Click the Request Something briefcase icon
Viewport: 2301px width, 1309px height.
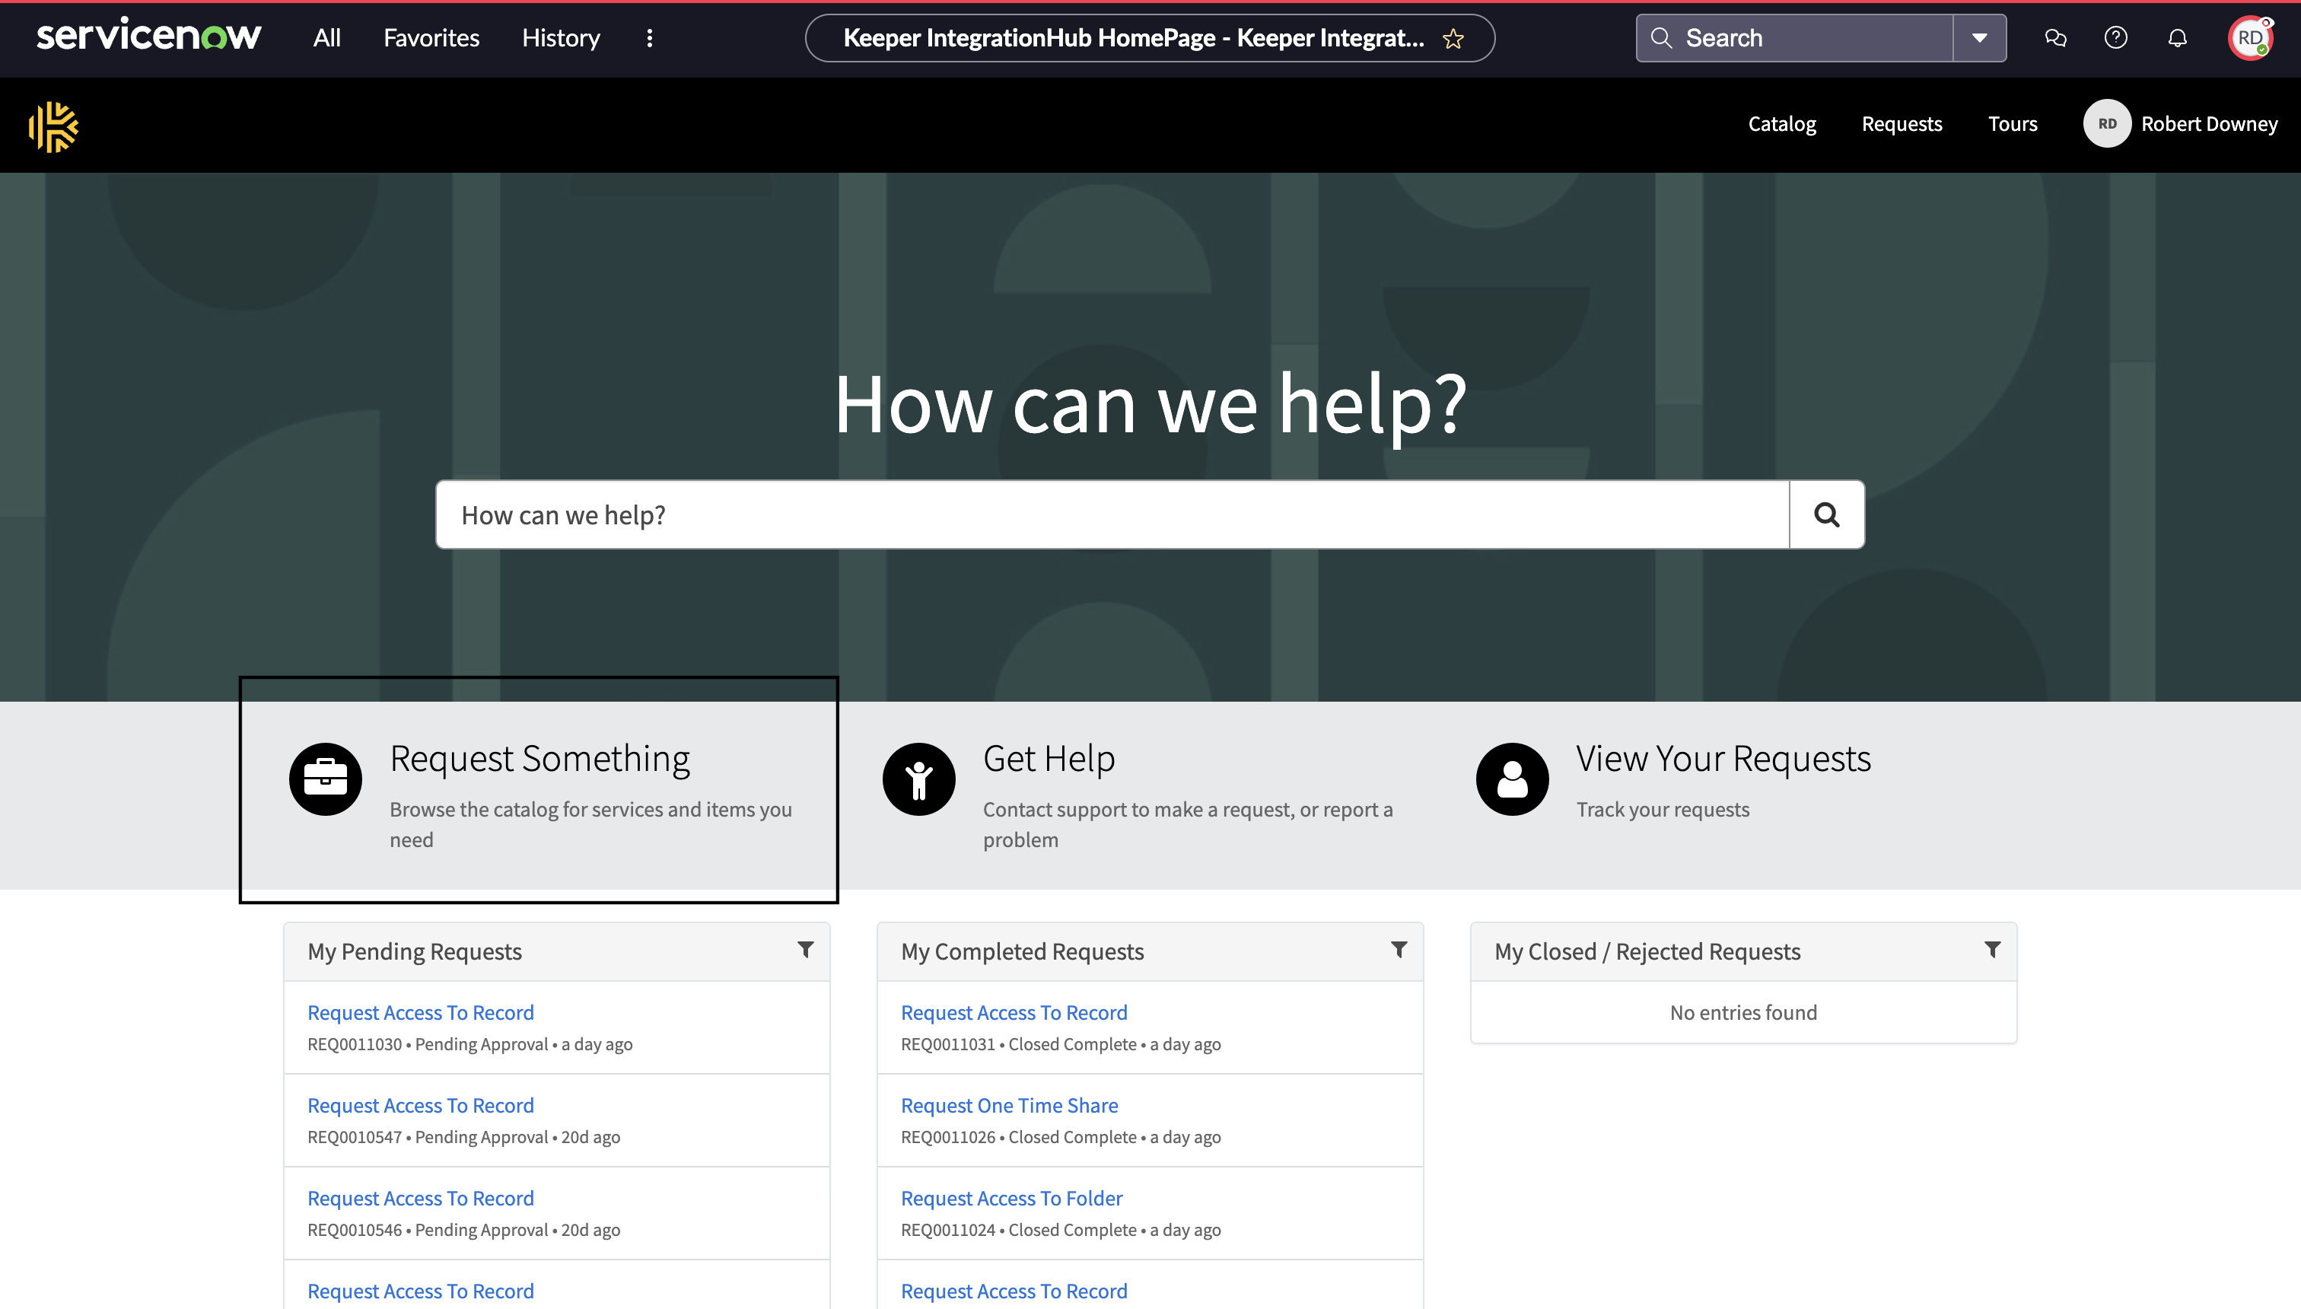(326, 779)
